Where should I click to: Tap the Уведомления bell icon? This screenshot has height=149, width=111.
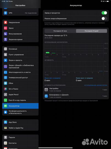[x=5, y=22]
